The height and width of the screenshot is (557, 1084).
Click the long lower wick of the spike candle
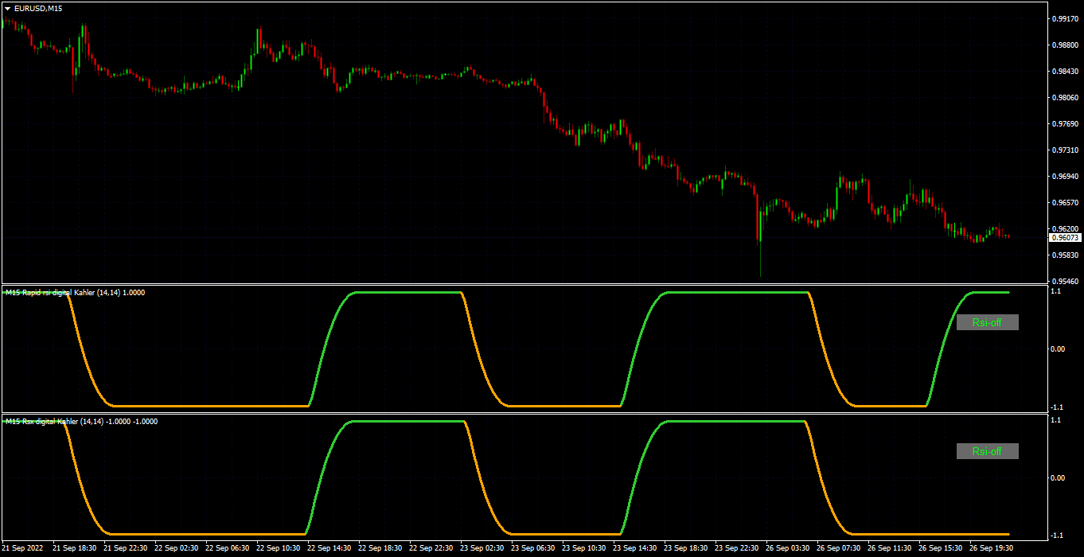pyautogui.click(x=760, y=259)
